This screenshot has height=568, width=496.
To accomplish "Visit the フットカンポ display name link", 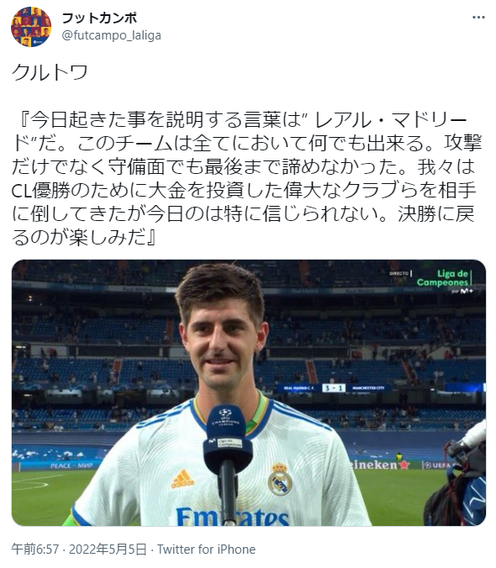I will click(x=100, y=18).
